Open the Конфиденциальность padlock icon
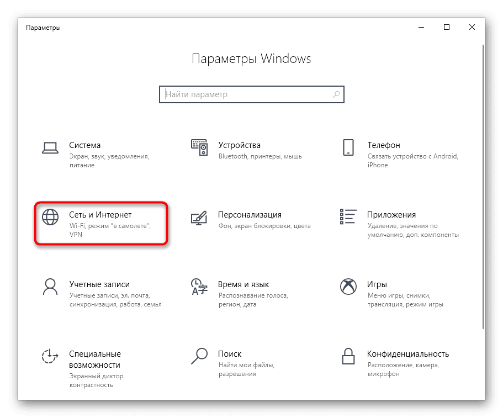This screenshot has width=503, height=418. (348, 356)
